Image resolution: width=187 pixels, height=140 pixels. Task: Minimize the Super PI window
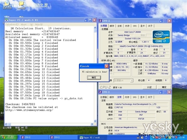pyautogui.click(x=86, y=20)
